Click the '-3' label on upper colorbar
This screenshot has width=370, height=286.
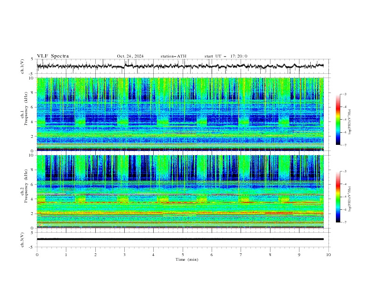pos(345,94)
